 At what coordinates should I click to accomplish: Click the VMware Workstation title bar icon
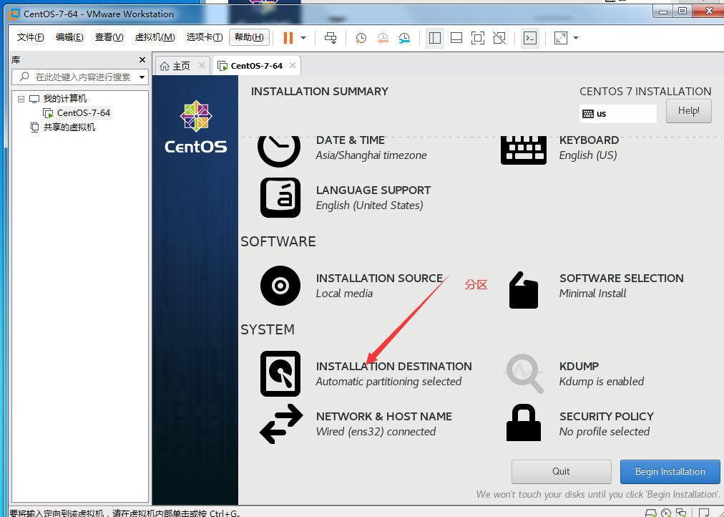[14, 14]
